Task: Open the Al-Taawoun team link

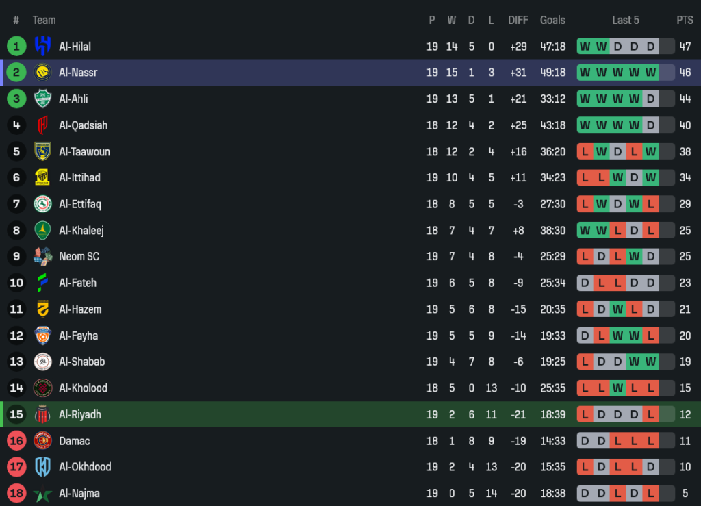Action: point(84,151)
